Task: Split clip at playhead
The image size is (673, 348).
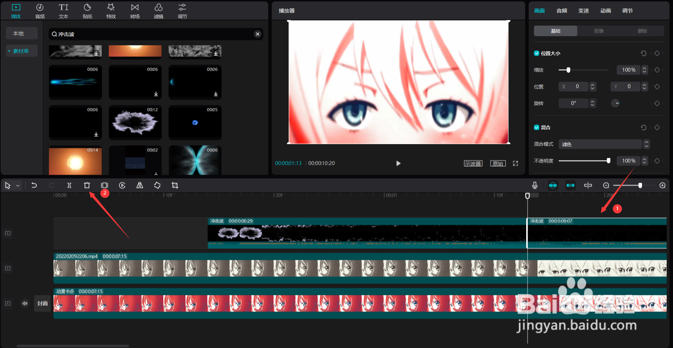Action: 69,185
